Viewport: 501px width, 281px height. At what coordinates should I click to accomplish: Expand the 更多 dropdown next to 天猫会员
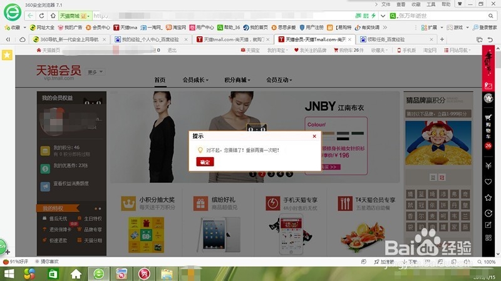96,72
